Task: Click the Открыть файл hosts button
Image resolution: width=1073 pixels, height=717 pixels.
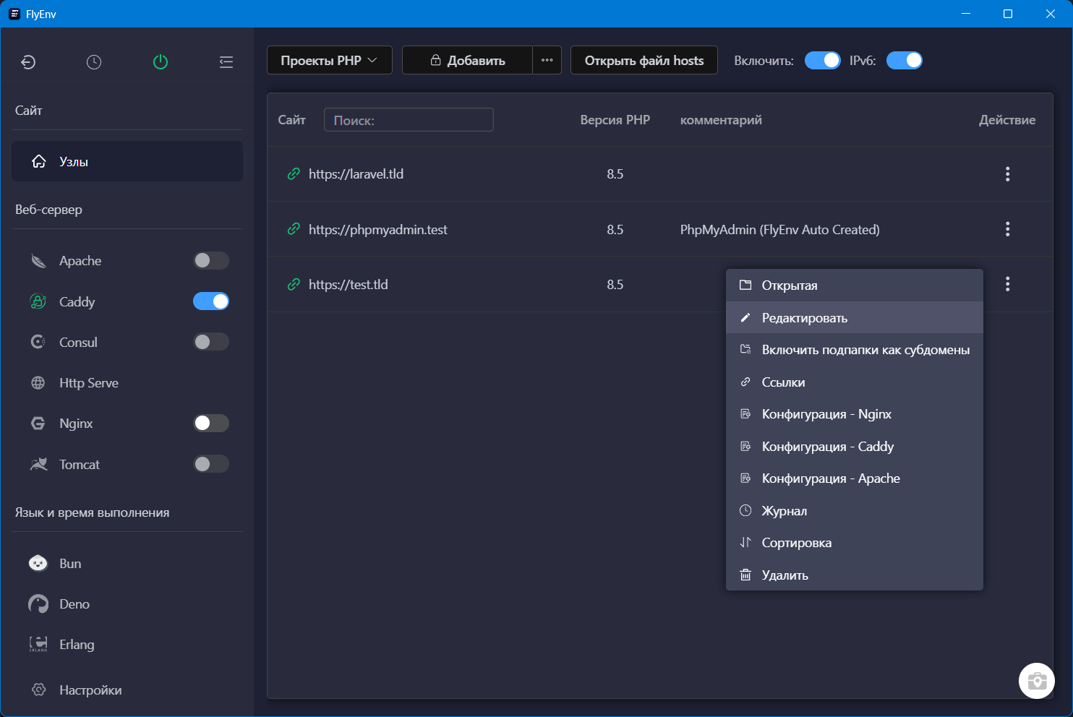Action: (644, 61)
